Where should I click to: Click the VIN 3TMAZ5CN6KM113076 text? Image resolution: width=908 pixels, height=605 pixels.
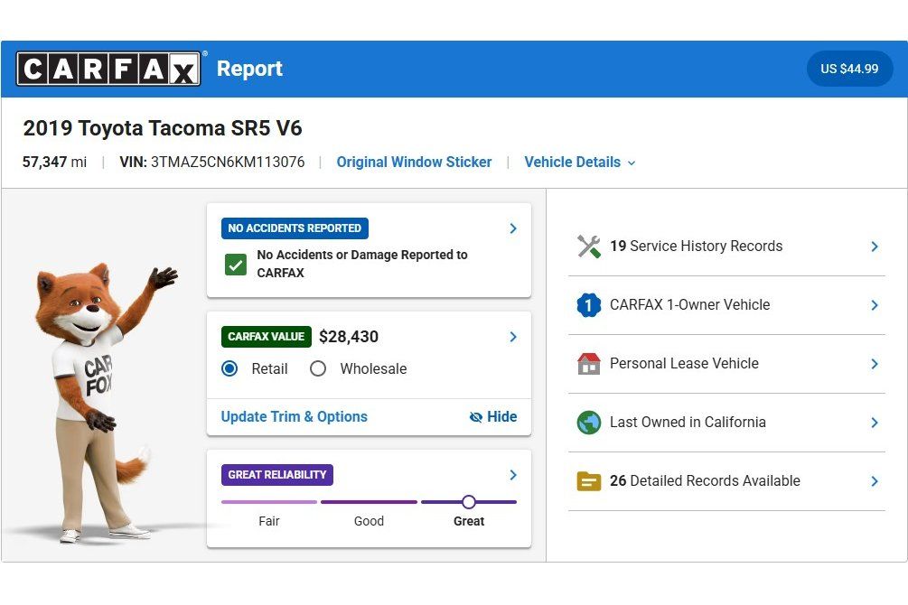(x=212, y=163)
